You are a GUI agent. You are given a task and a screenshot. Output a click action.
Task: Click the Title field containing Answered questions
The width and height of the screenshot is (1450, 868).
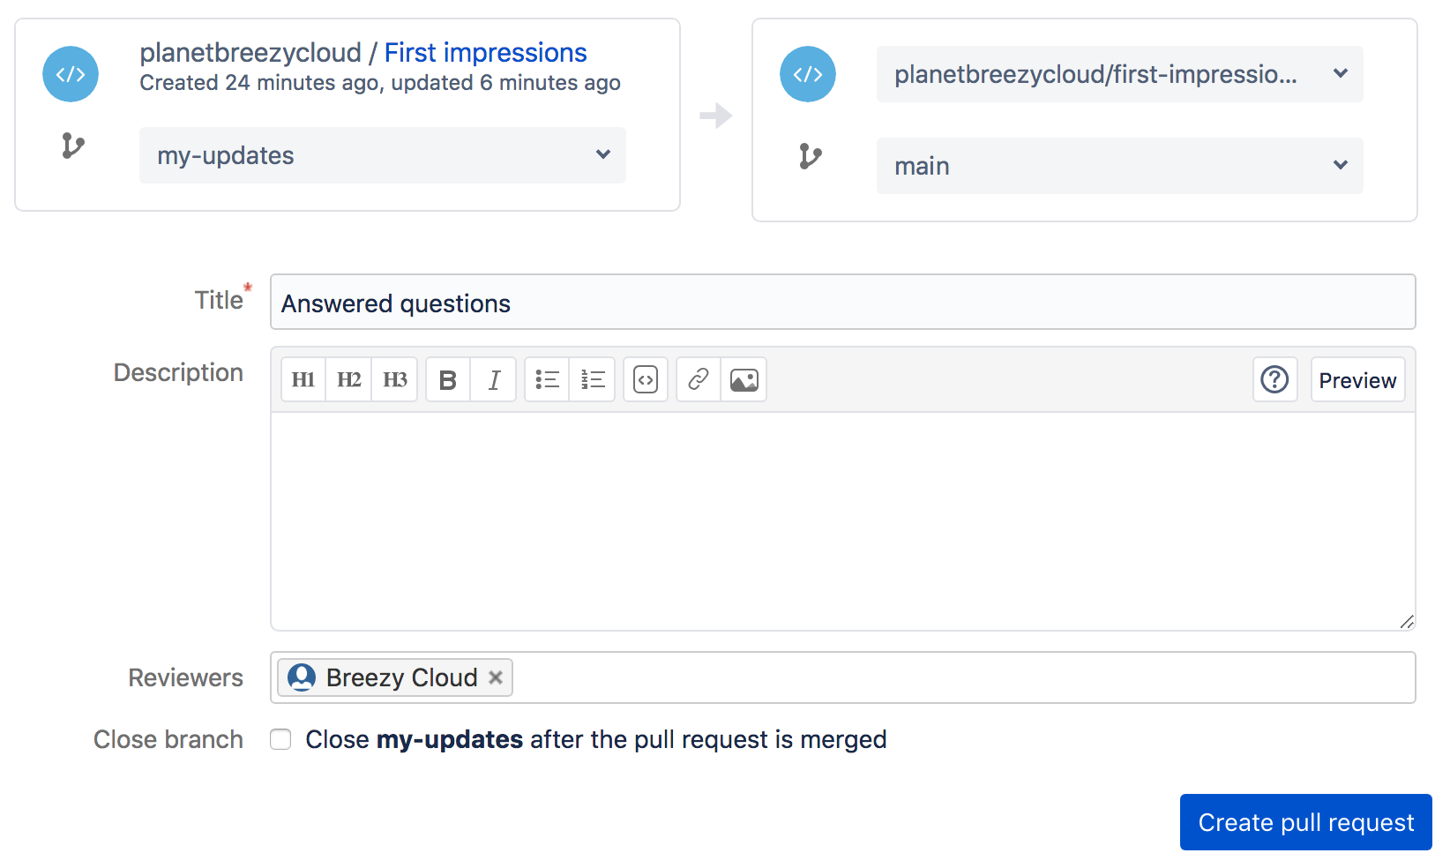(x=842, y=302)
